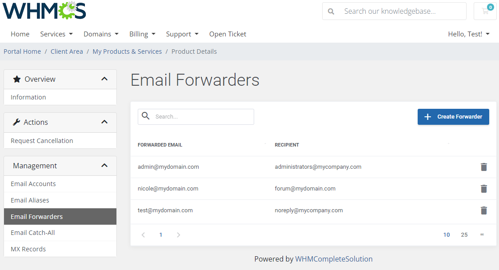Show 25 entries per page

pyautogui.click(x=464, y=235)
